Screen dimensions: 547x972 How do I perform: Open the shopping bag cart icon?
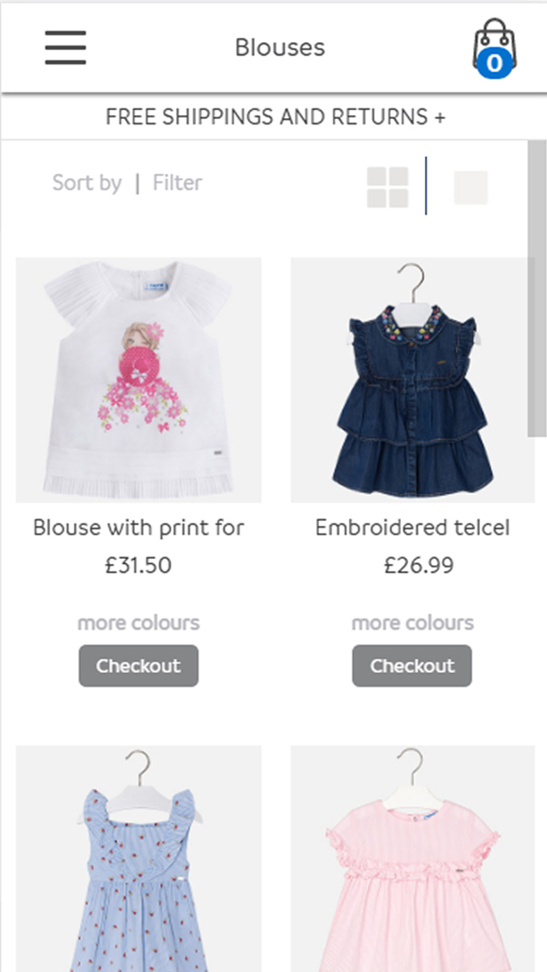[494, 48]
